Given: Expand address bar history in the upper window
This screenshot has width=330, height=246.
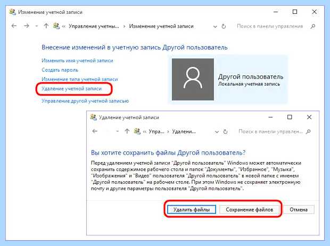Looking at the screenshot, I should (x=215, y=27).
